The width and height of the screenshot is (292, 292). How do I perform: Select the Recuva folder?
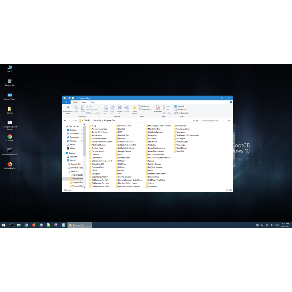pyautogui.click(x=150, y=161)
